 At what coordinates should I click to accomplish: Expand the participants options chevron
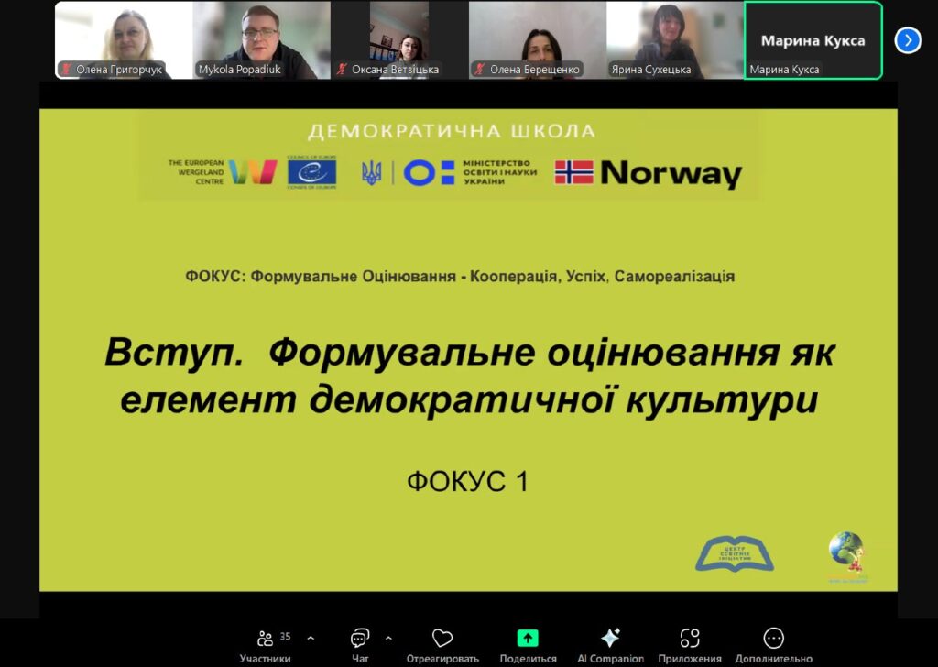tap(311, 639)
